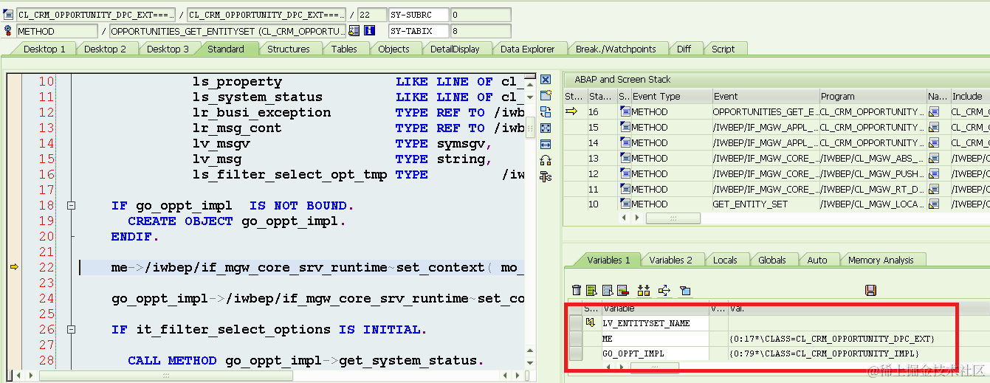Click the filter-like icon in Variables toolbar
The image size is (990, 383).
click(x=684, y=291)
